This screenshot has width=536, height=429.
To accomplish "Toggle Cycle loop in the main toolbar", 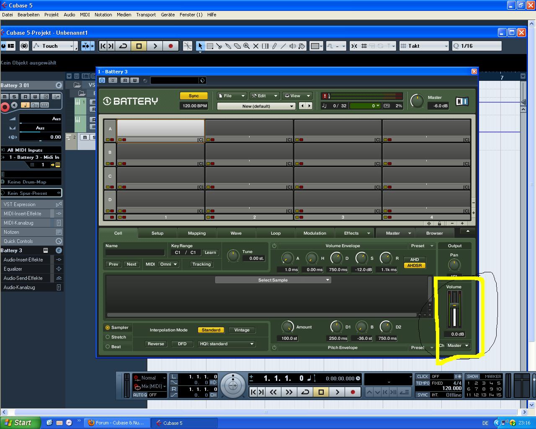I will [x=123, y=46].
